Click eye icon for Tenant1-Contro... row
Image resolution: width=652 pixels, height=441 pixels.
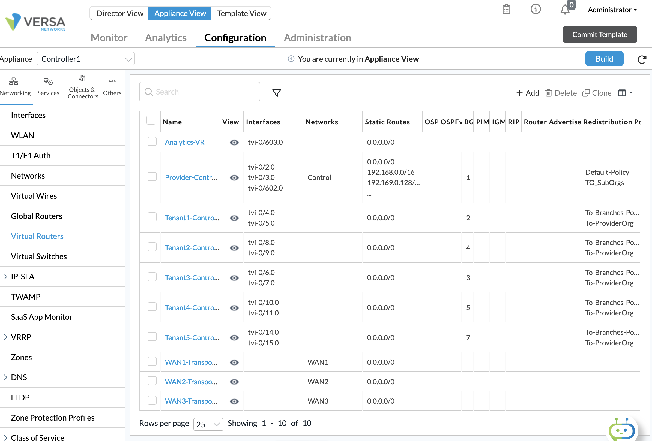coord(234,218)
